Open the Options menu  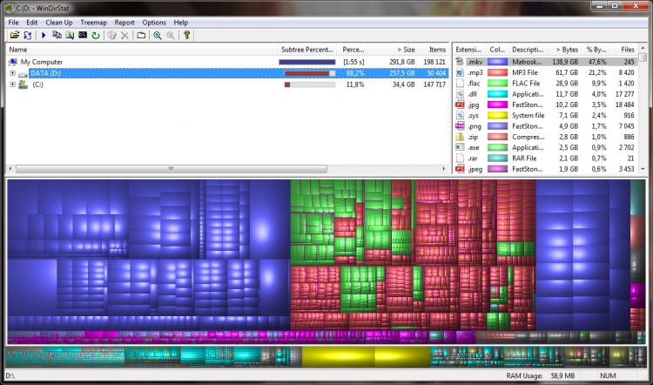click(x=154, y=23)
